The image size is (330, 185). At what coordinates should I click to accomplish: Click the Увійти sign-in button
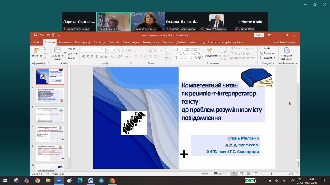(x=259, y=35)
